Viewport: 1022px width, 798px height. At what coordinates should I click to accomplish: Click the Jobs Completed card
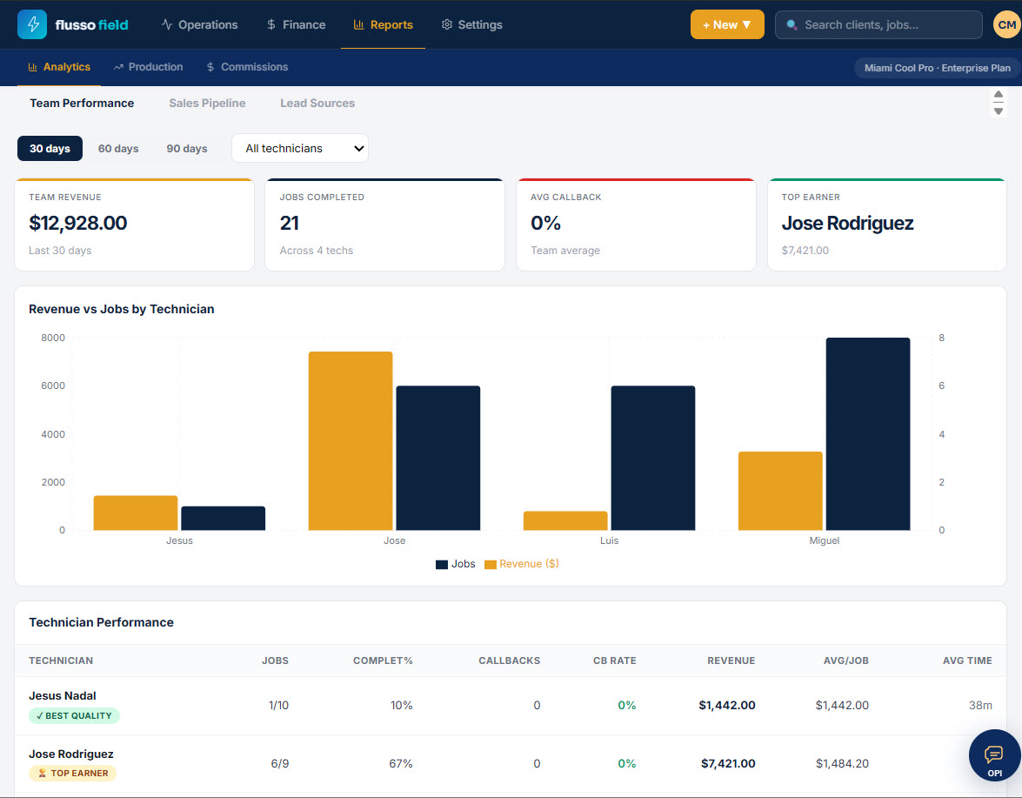[384, 225]
